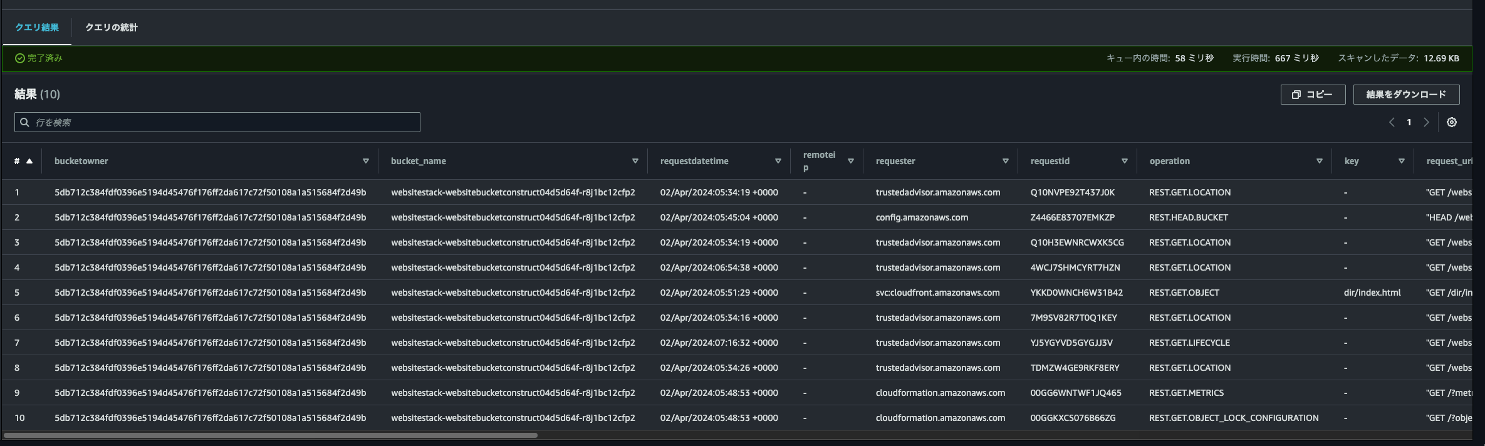Click the key column header
This screenshot has height=446, width=1485.
[1352, 161]
